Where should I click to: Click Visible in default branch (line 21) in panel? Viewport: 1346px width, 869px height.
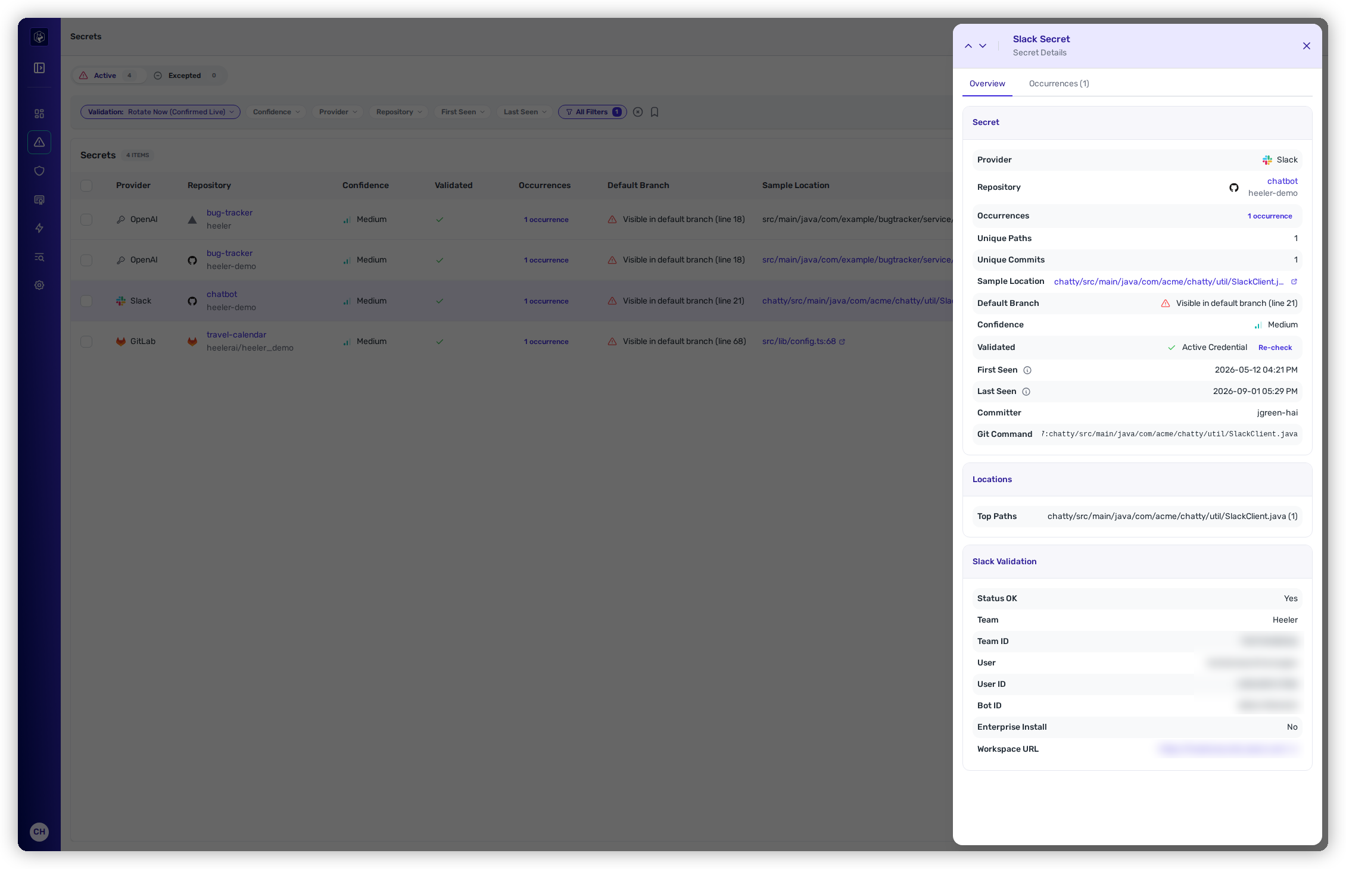(x=1236, y=304)
